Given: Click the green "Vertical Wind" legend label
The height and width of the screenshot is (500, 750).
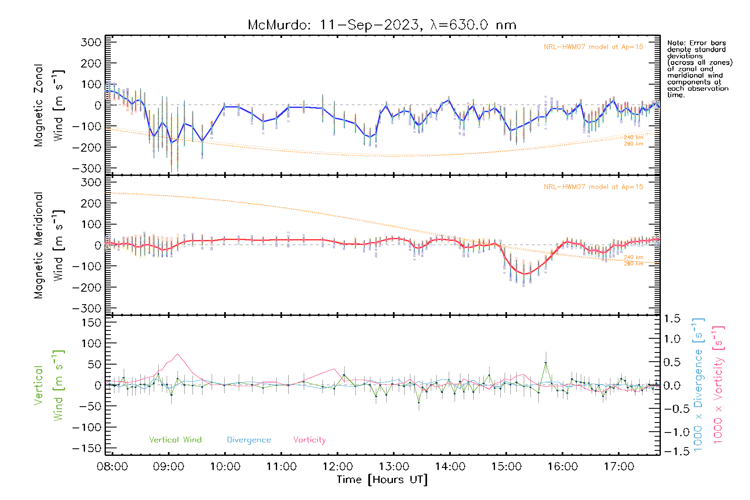Looking at the screenshot, I should [175, 440].
